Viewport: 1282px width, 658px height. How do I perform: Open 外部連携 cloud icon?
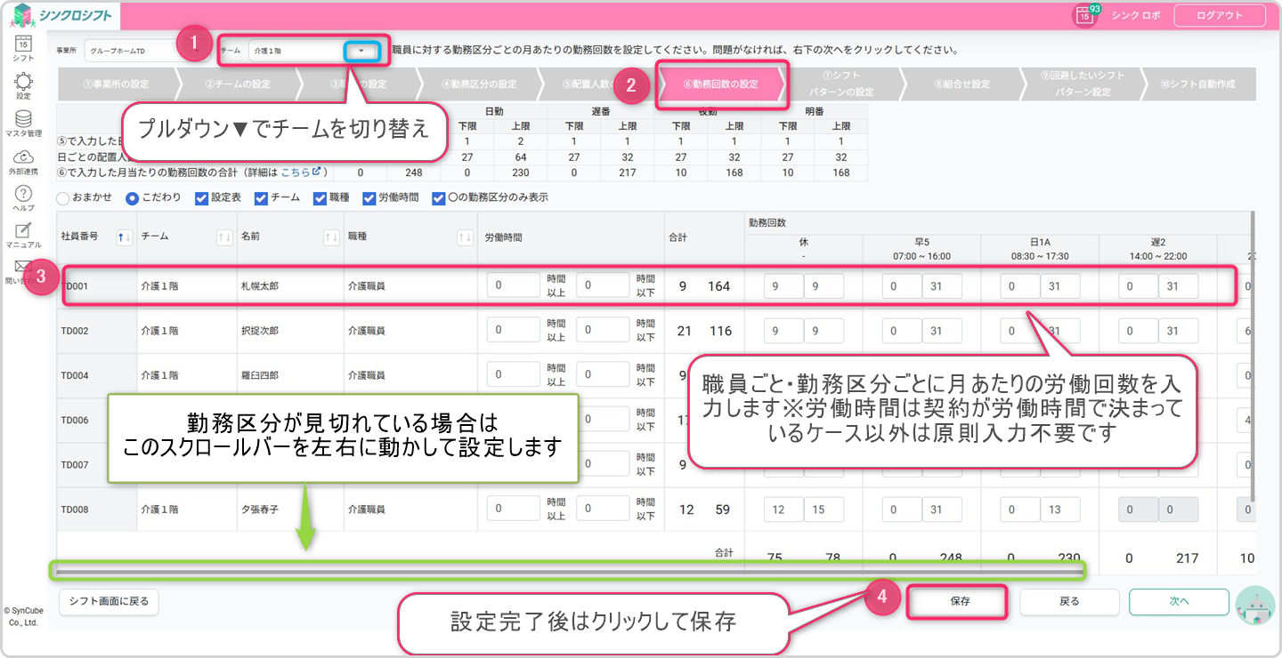point(24,158)
